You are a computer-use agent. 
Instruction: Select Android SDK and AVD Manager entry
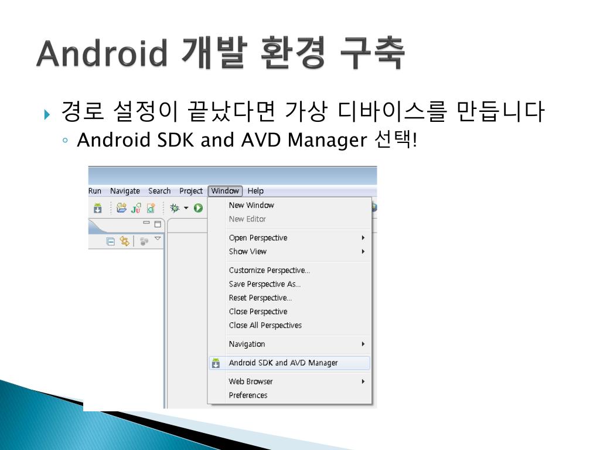(x=289, y=363)
